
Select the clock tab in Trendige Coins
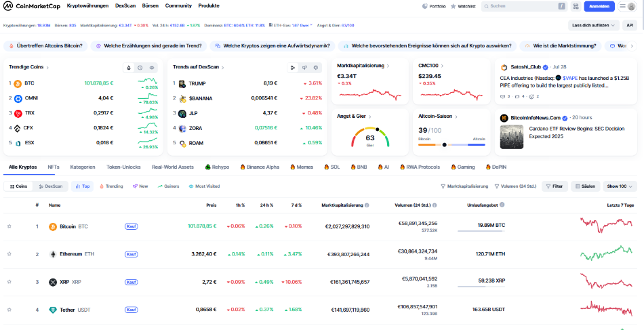[140, 68]
